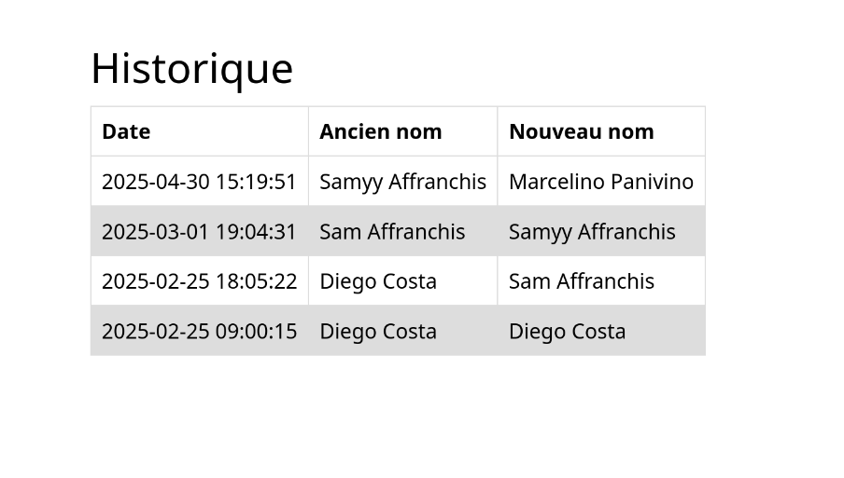Select date 2025-04-30 15:19:51 cell
Viewport: 844px width, 478px height.
pos(200,182)
